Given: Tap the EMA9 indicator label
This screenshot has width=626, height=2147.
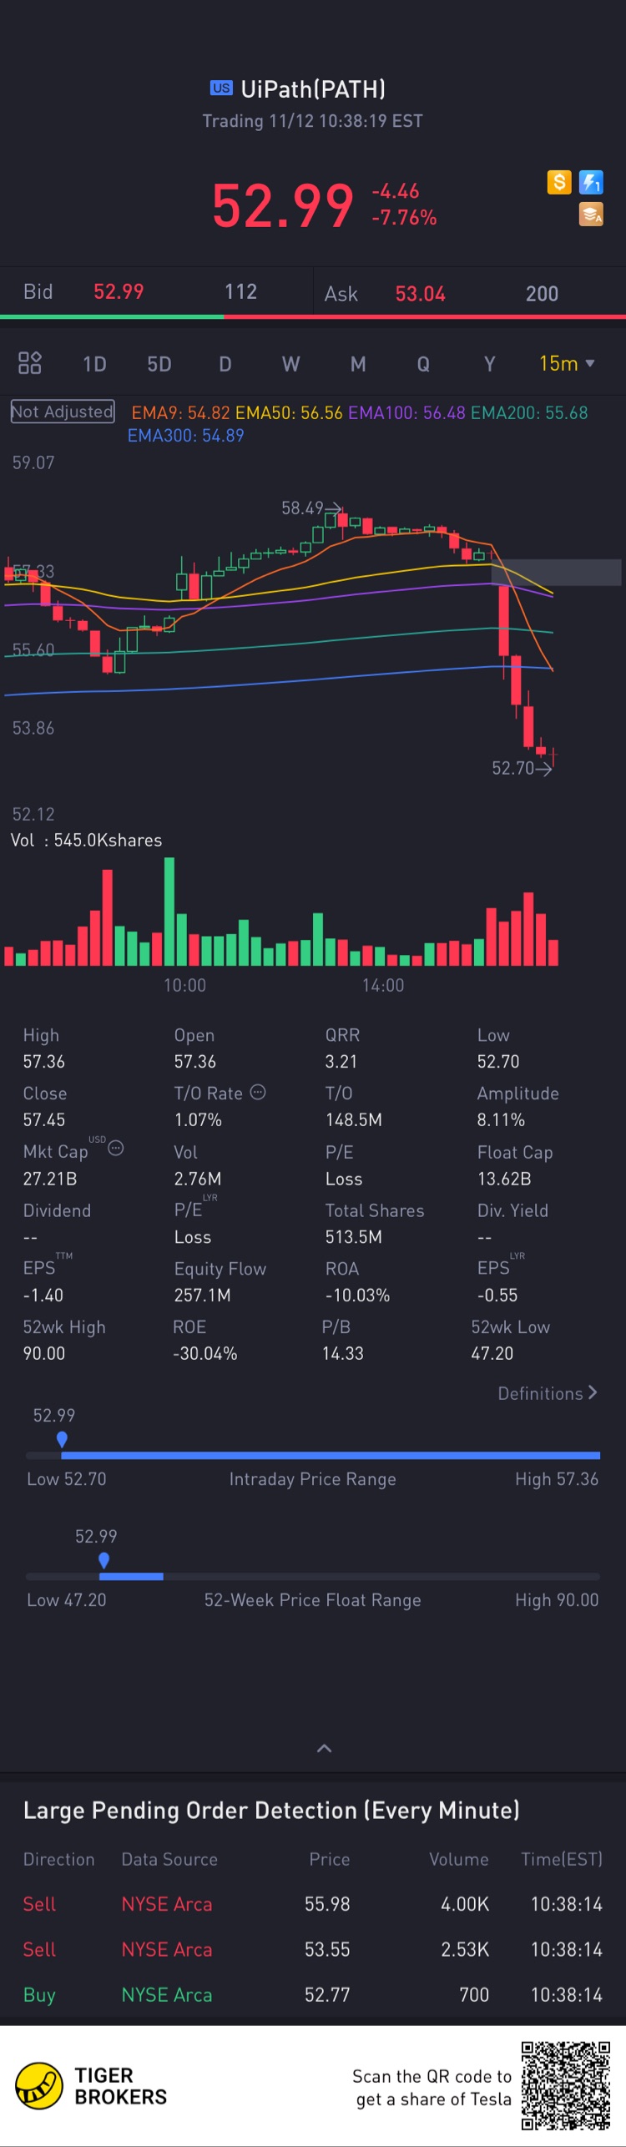Looking at the screenshot, I should [180, 412].
